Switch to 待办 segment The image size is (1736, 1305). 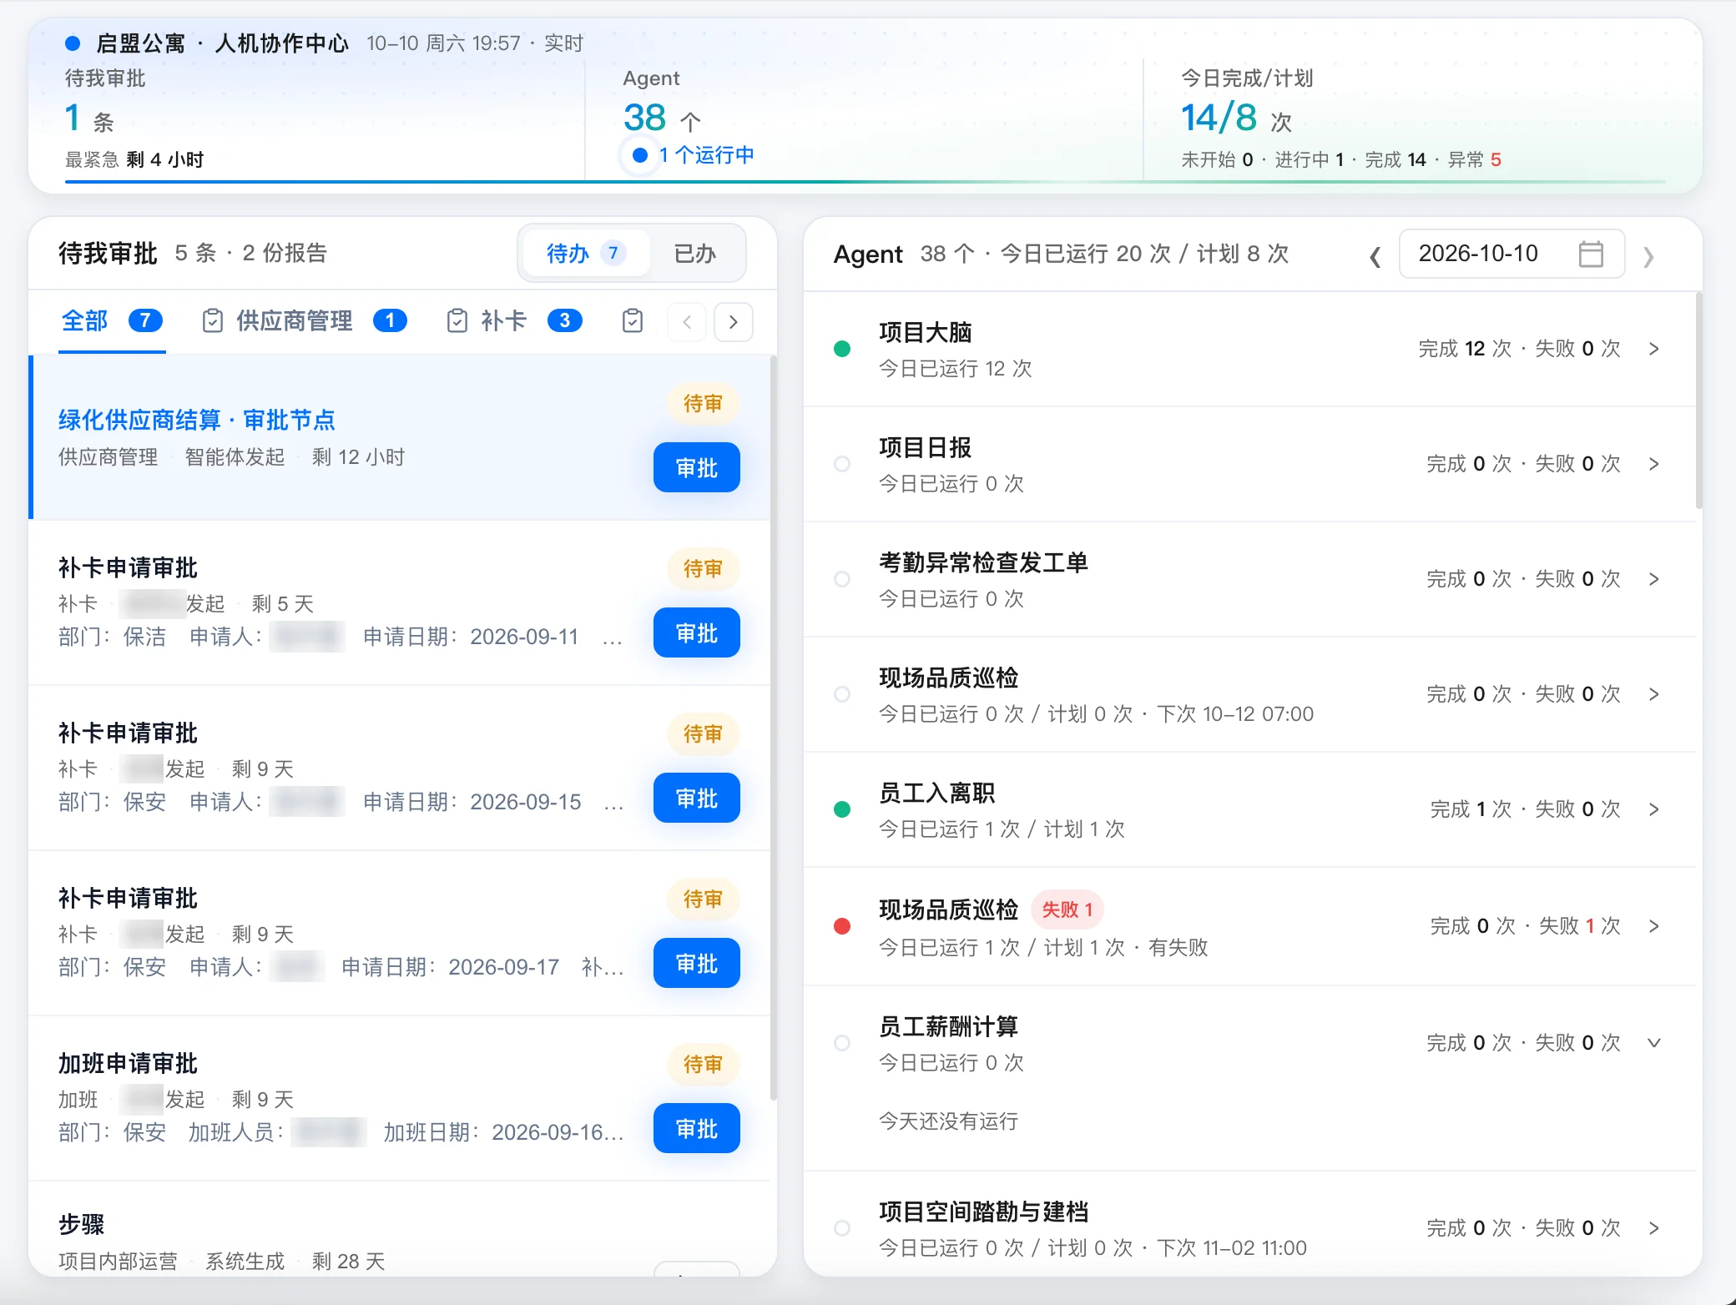click(586, 253)
